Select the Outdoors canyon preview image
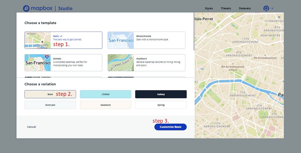The height and width of the screenshot is (153, 301). (120, 62)
